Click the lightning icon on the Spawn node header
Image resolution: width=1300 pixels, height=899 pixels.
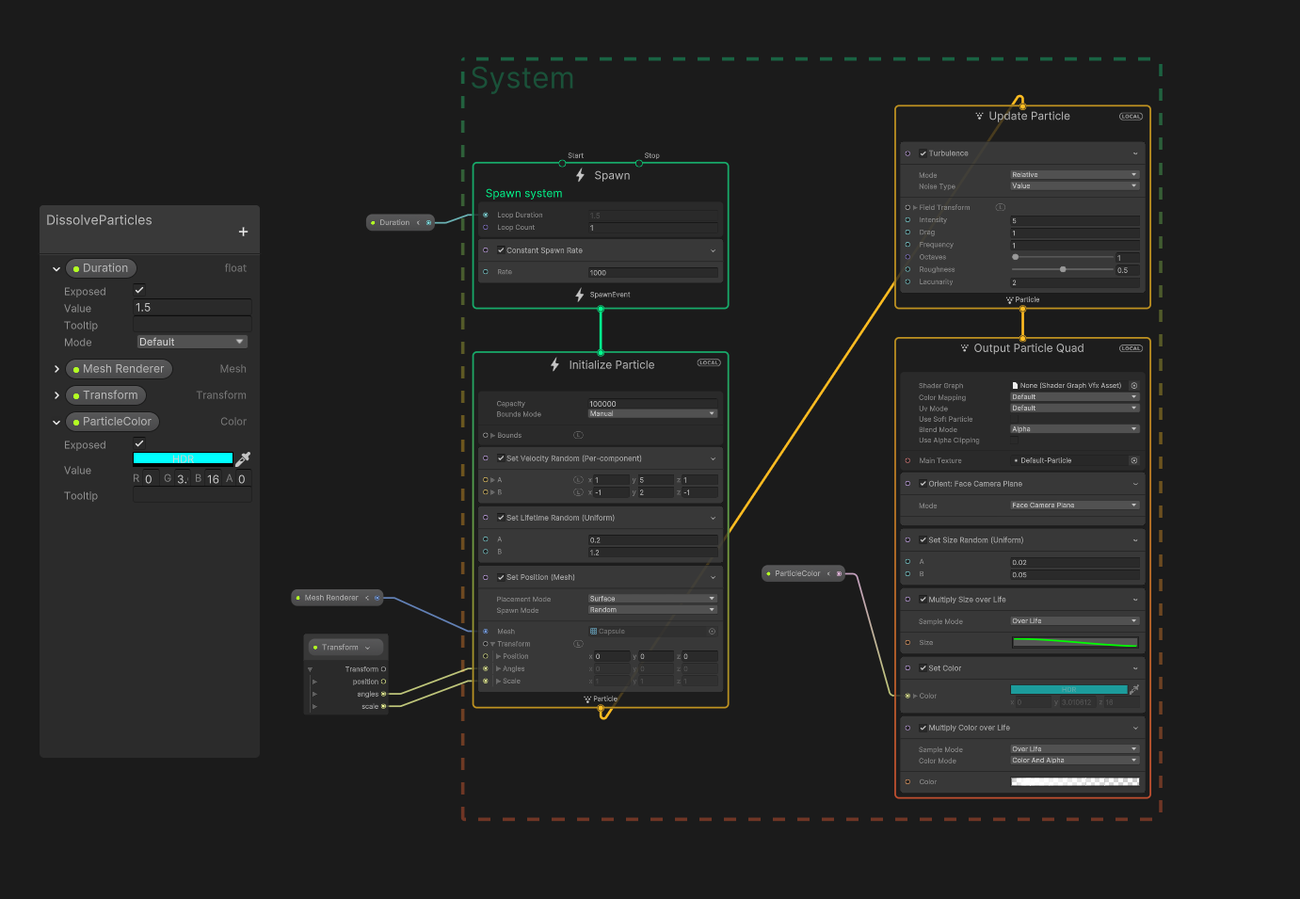coord(581,175)
